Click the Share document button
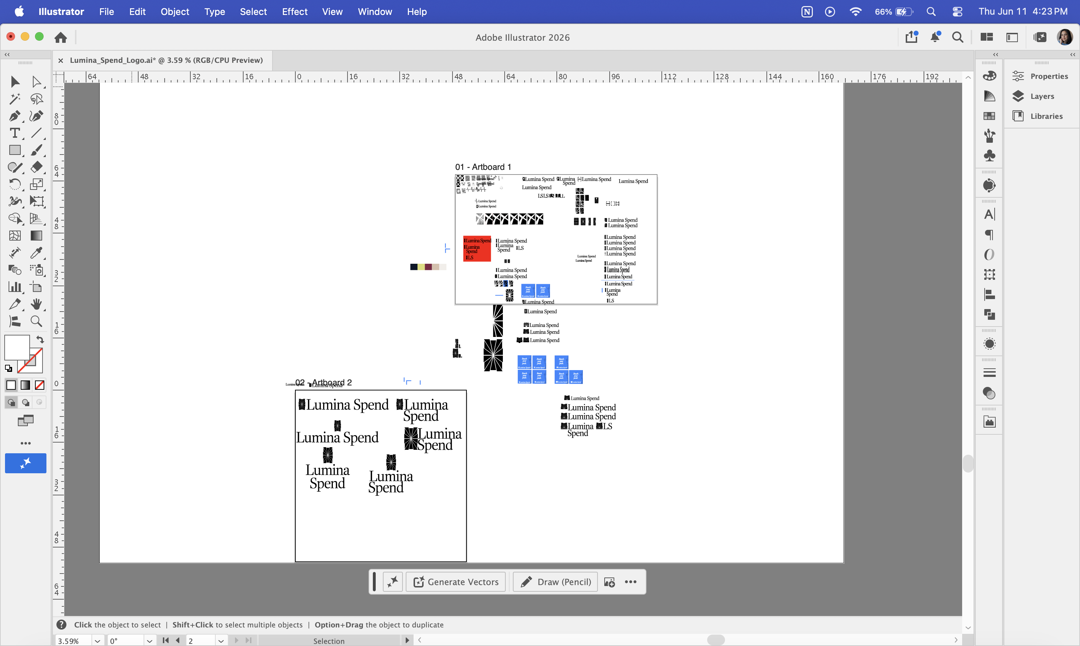1080x646 pixels. tap(911, 37)
